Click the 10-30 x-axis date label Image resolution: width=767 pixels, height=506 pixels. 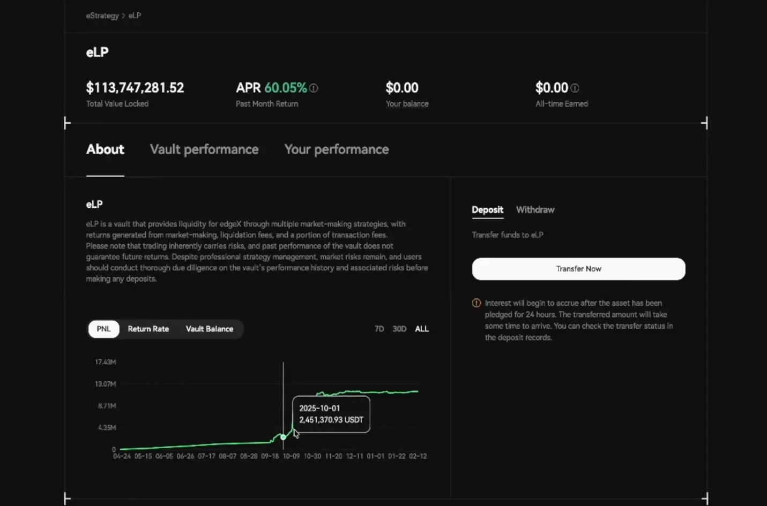[312, 456]
